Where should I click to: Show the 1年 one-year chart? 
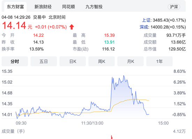pos(159,61)
